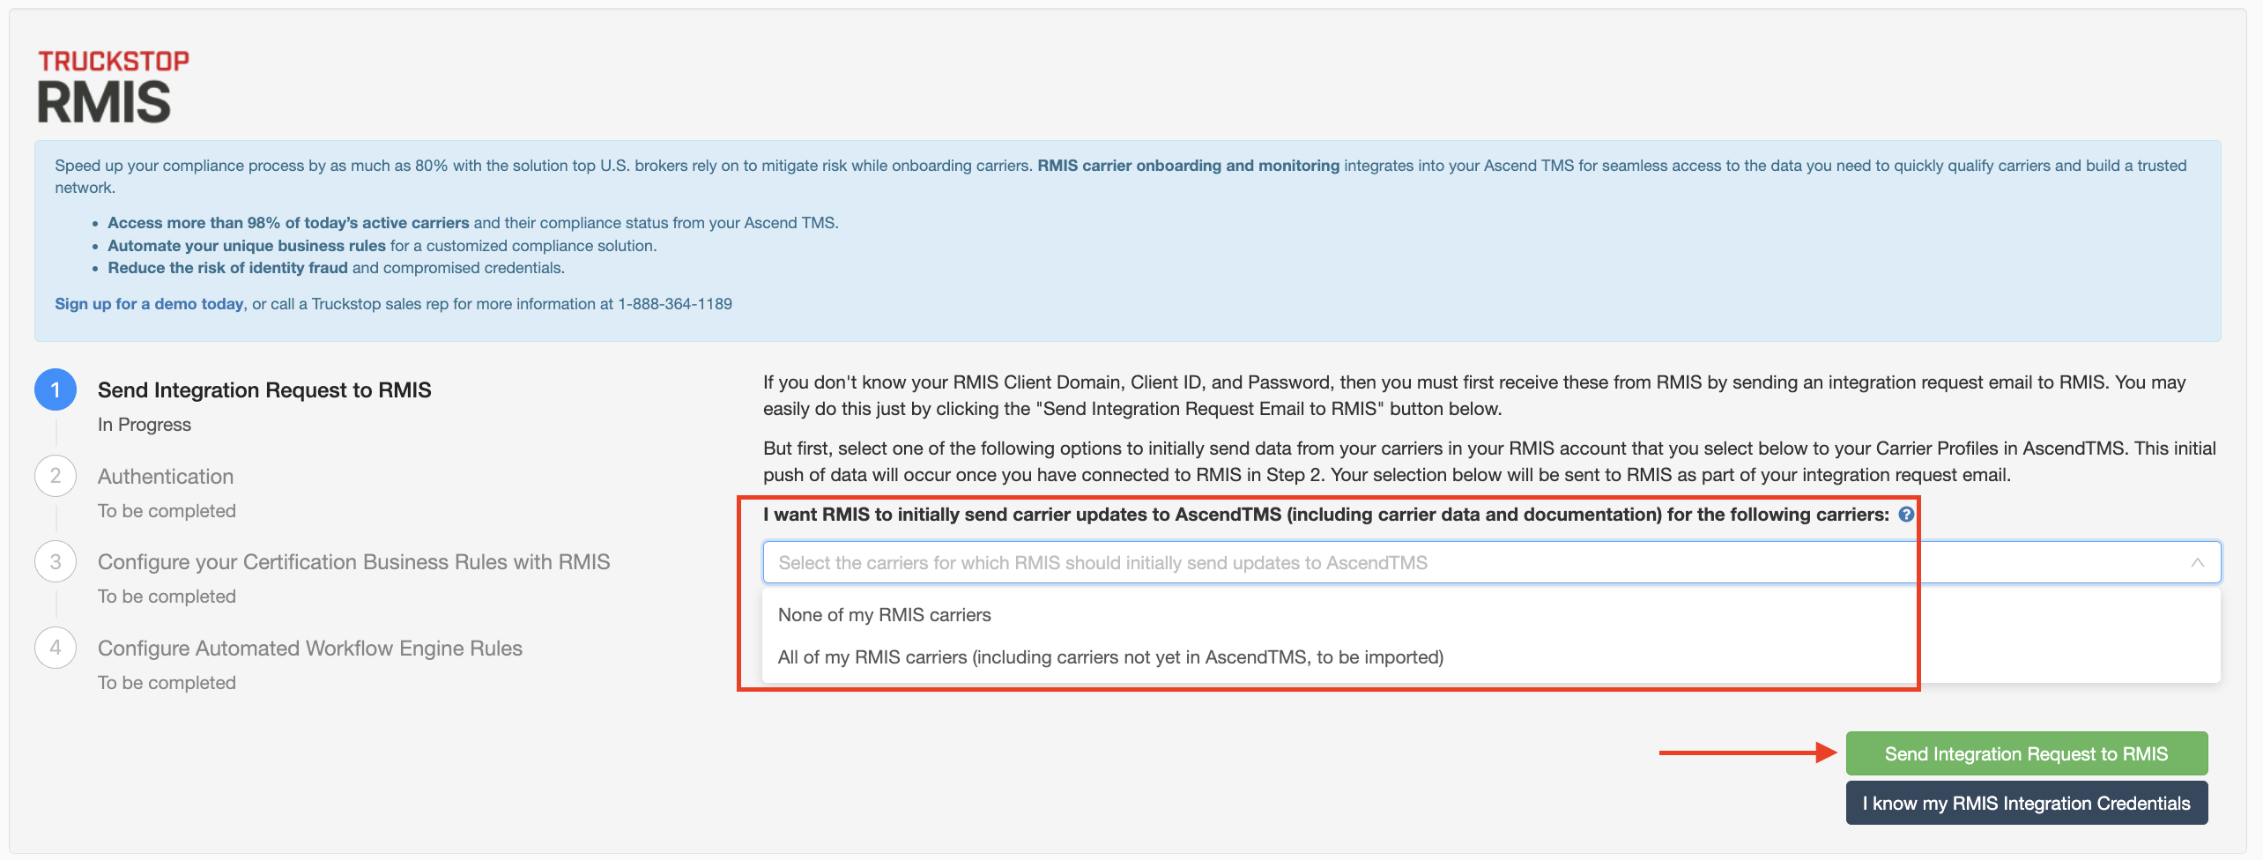2263x860 pixels.
Task: Click "Automate your unique business rules" text
Action: pyautogui.click(x=247, y=246)
